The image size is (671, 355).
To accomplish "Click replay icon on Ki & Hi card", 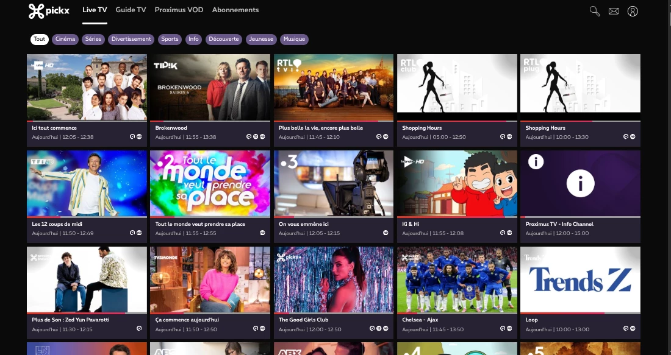I will pos(503,233).
